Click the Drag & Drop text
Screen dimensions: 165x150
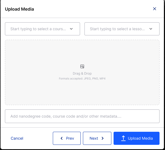[82, 74]
